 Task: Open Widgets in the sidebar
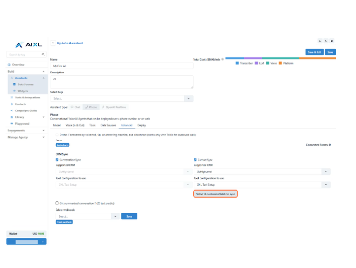point(23,91)
